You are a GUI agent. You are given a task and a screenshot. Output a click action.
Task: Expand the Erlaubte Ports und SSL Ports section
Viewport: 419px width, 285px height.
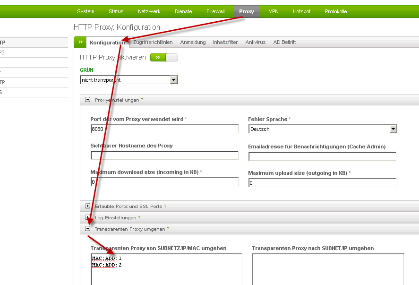click(x=87, y=207)
